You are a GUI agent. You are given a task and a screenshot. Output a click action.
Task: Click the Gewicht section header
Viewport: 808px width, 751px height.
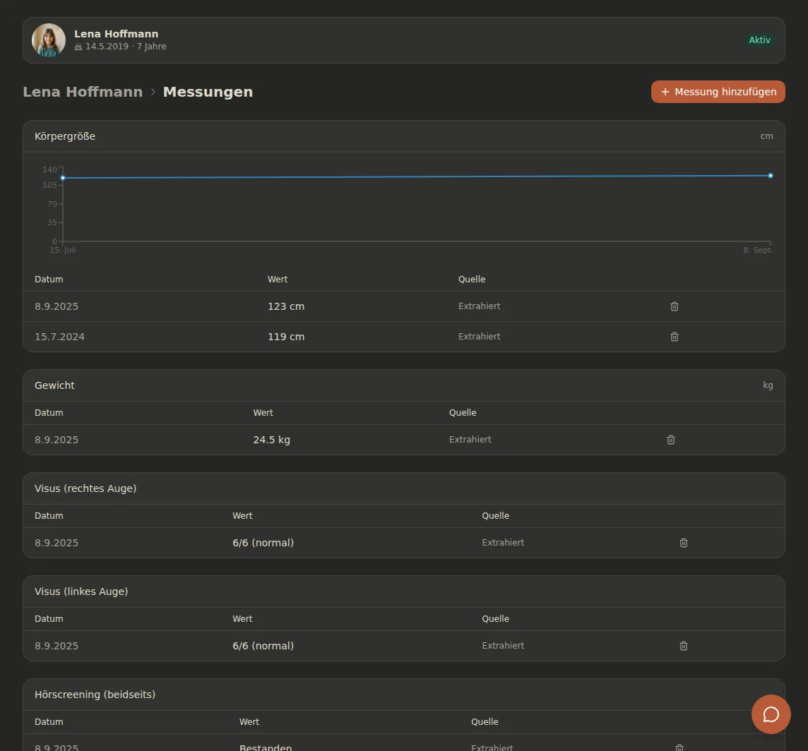click(54, 385)
